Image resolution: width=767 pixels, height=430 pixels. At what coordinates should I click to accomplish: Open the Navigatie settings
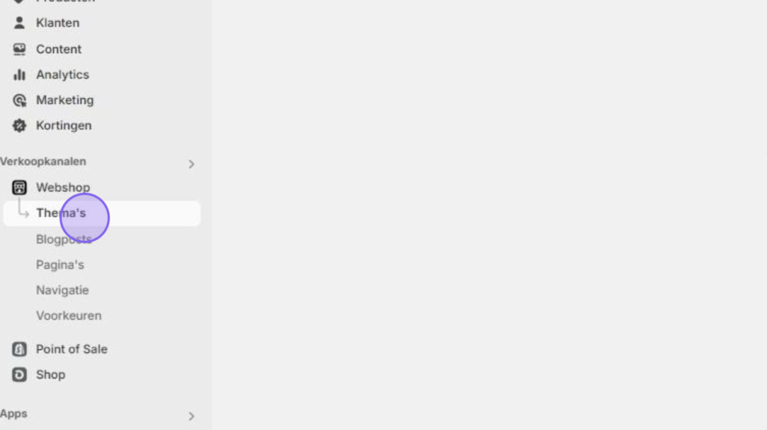click(x=62, y=290)
